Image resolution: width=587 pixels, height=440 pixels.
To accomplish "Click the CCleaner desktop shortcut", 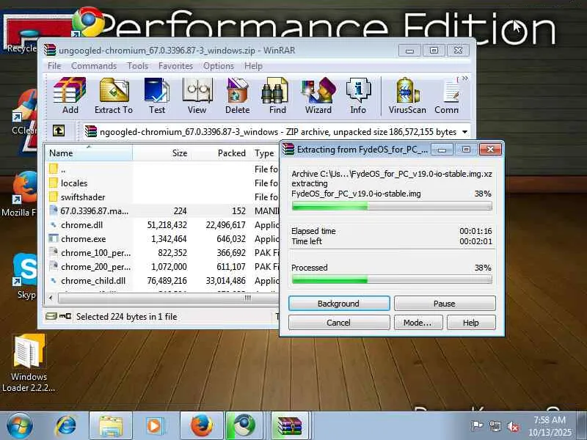I will click(x=24, y=112).
